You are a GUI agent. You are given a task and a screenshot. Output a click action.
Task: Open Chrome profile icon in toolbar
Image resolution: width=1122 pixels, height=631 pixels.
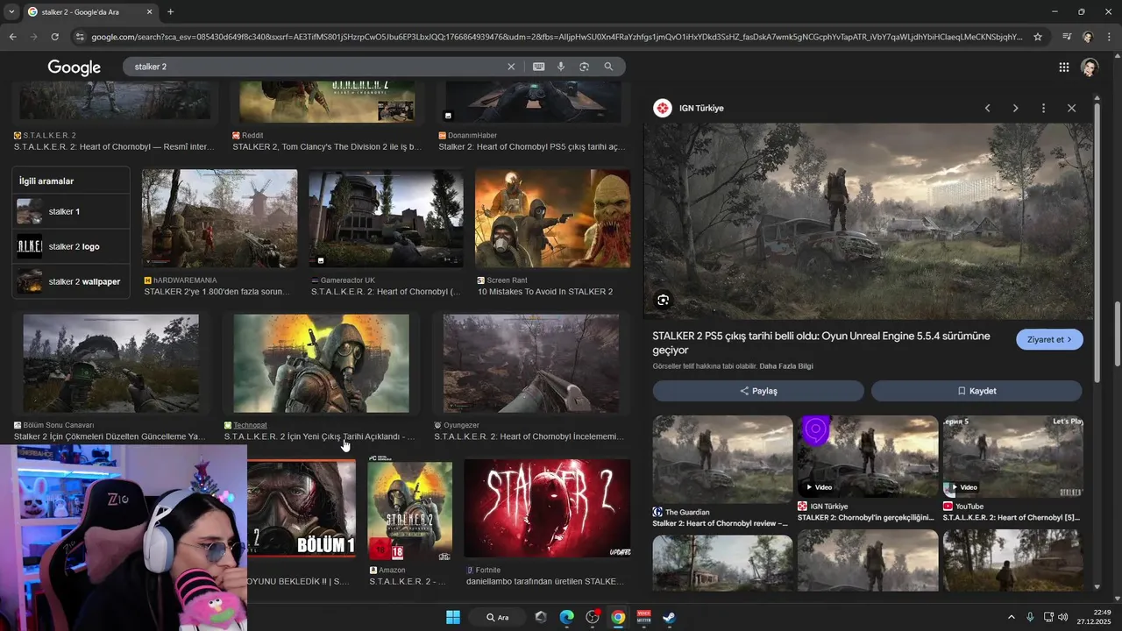click(x=1088, y=37)
